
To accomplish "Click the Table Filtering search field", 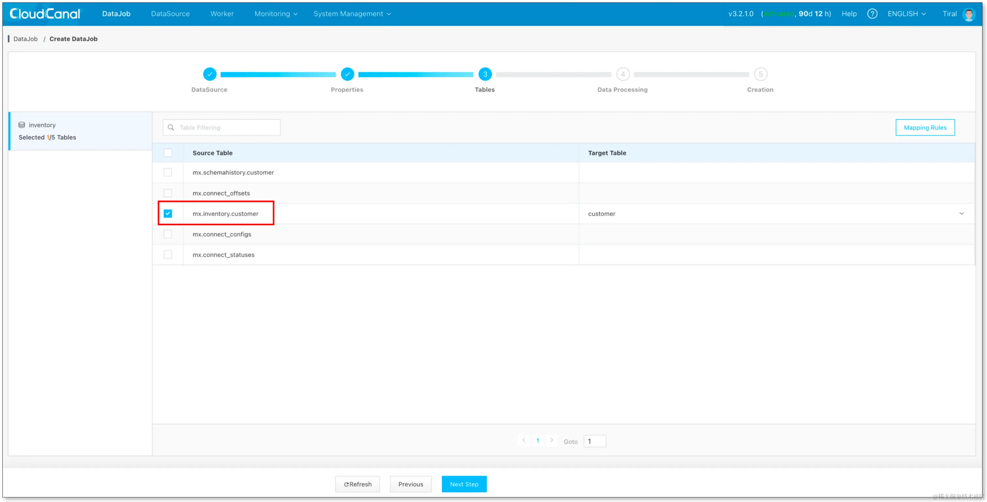I will click(x=226, y=128).
